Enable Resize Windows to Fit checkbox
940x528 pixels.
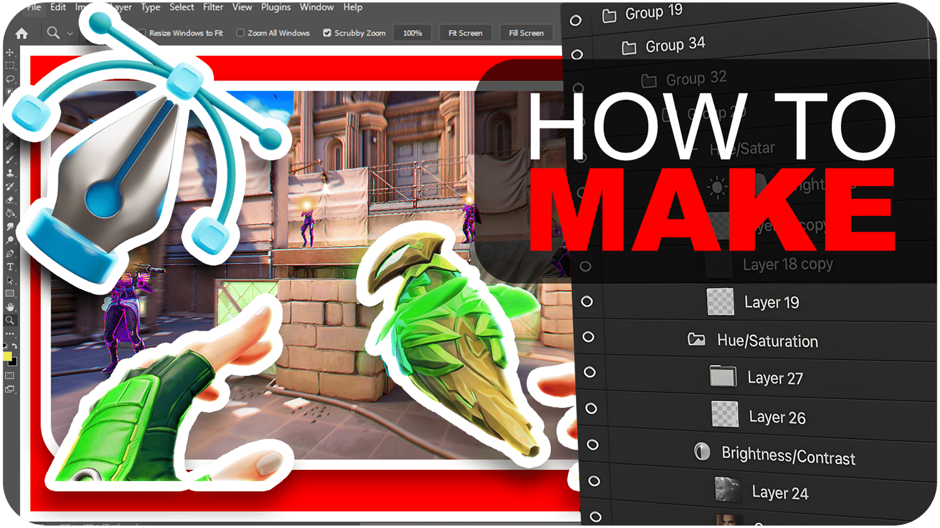(143, 33)
